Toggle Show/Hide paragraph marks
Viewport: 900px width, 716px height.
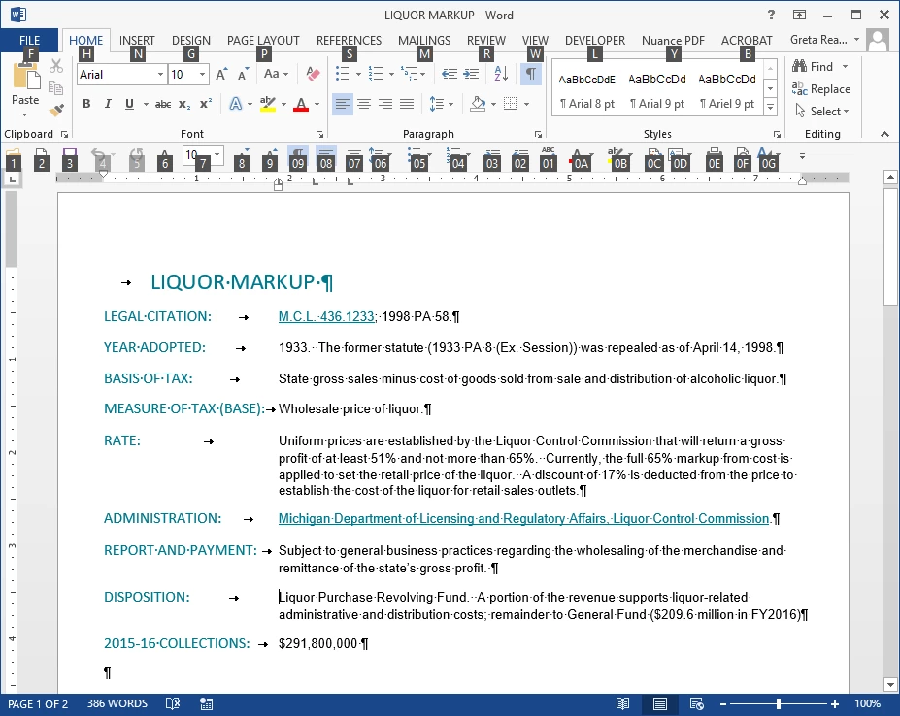[x=531, y=74]
